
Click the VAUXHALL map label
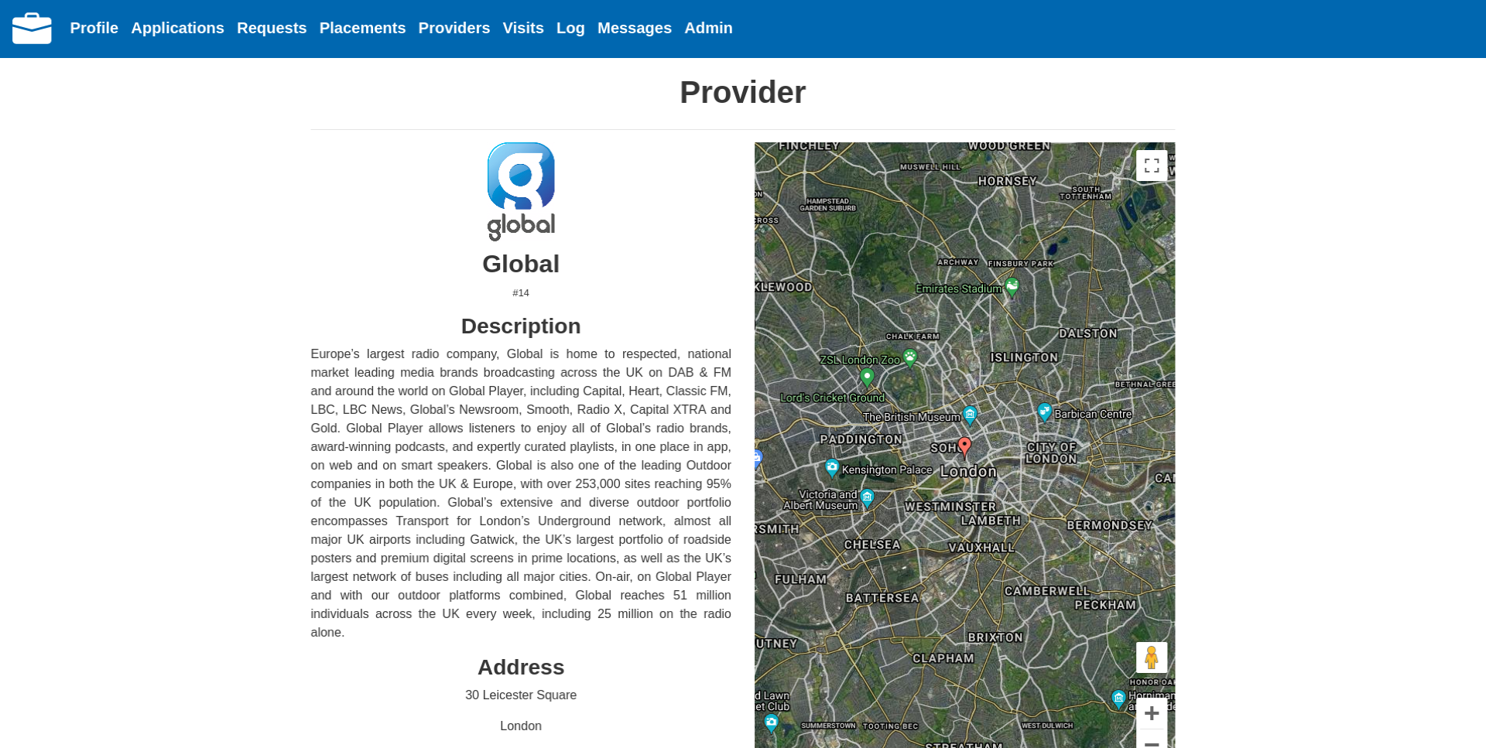point(981,548)
